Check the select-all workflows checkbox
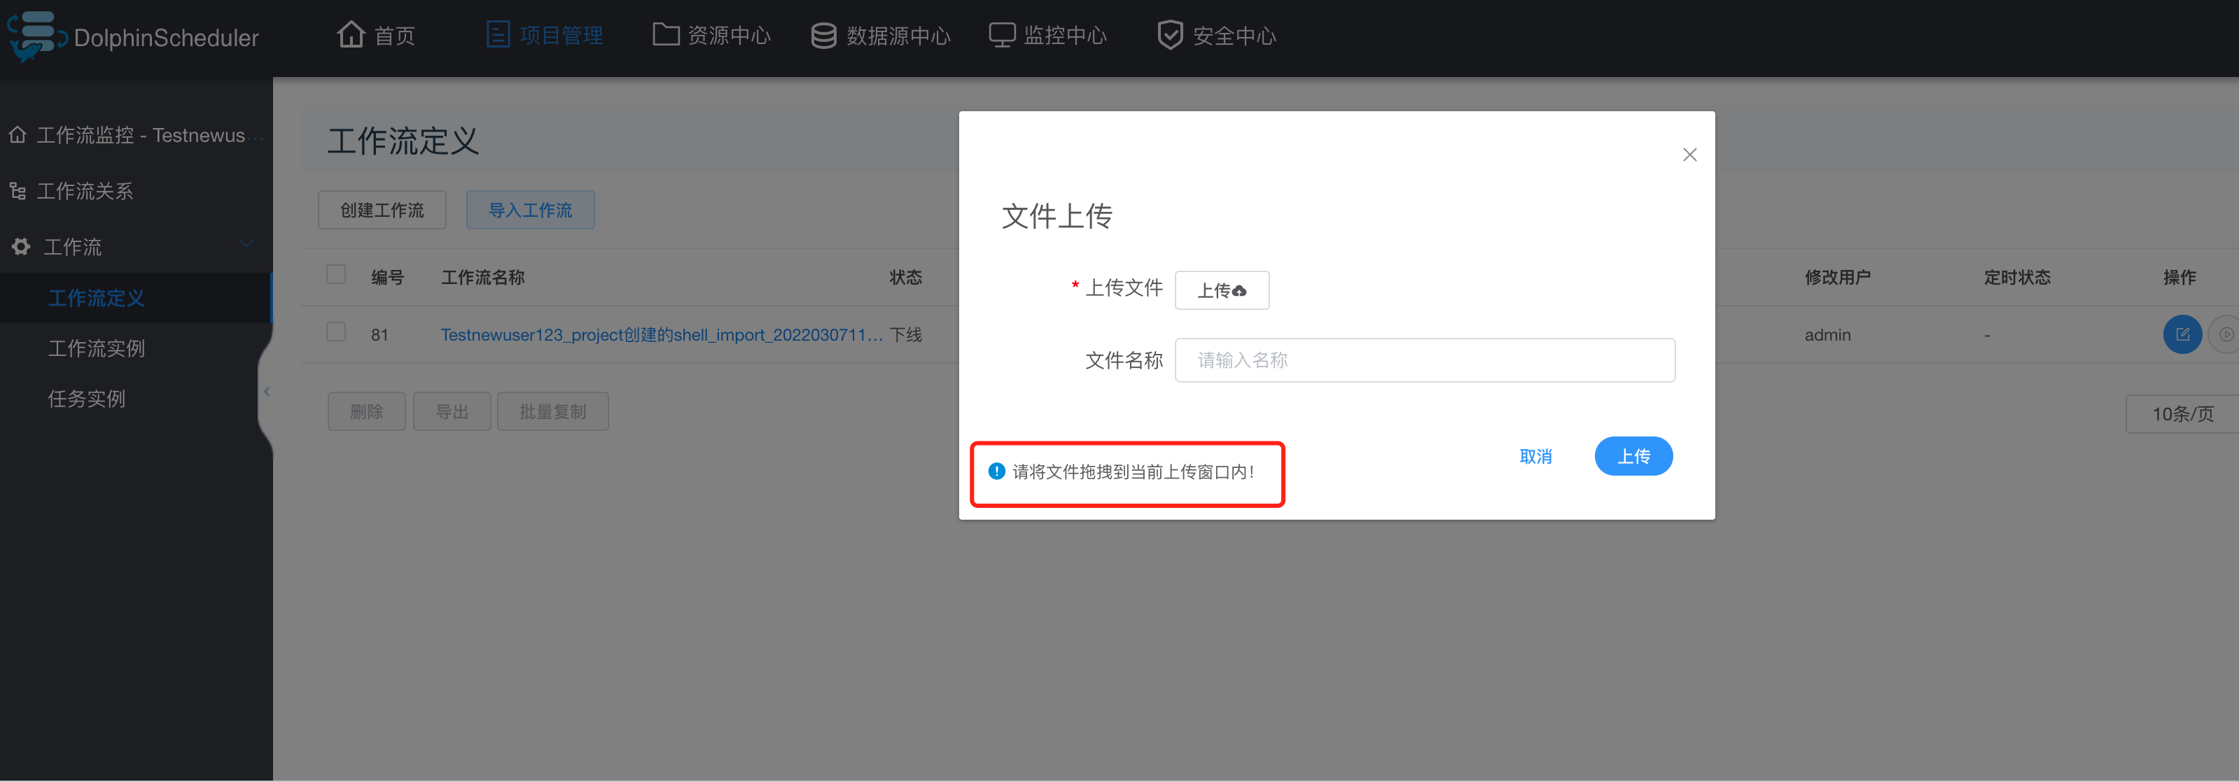This screenshot has height=782, width=2239. pyautogui.click(x=335, y=273)
